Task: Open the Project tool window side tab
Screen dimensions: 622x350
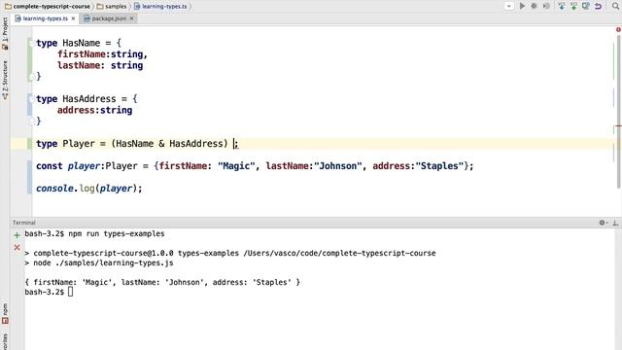Action: click(5, 33)
